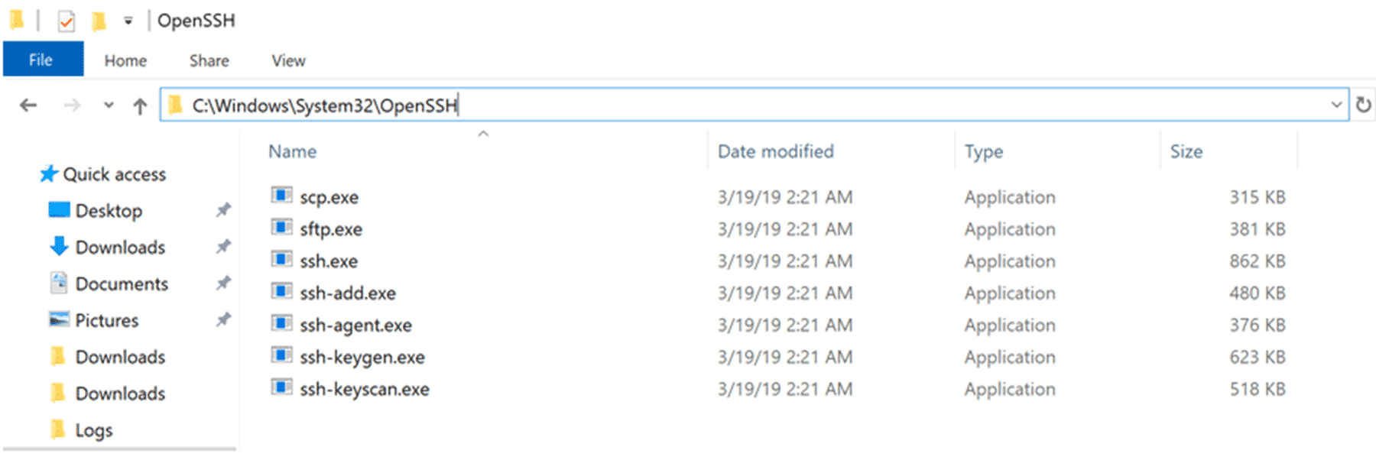Expand the address bar history dropdown
This screenshot has height=460, width=1376.
(1336, 105)
